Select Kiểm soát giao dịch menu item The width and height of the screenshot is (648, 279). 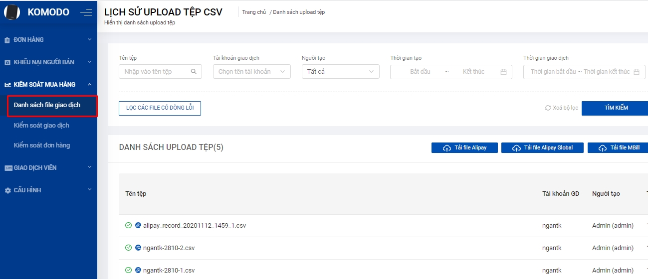click(41, 126)
